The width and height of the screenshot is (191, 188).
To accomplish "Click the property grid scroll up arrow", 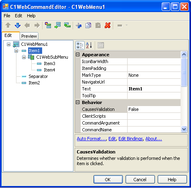I will [x=184, y=55].
